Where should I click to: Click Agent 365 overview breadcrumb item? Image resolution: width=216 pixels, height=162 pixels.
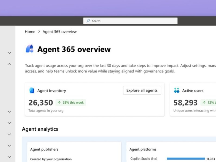click(59, 32)
